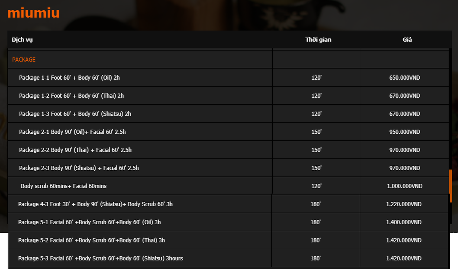Select the Dịch vụ column header
Viewport: 458px width, 271px height.
coord(22,40)
